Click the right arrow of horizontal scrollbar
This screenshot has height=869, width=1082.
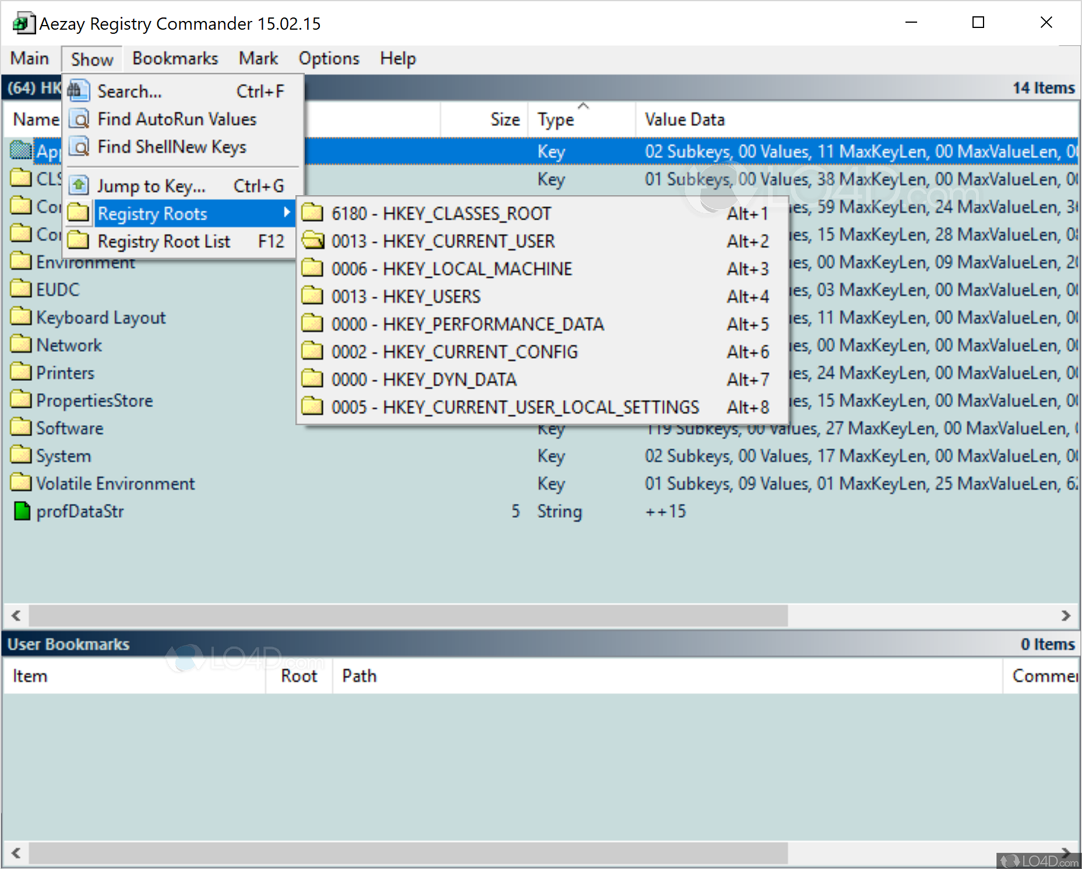coord(1067,616)
